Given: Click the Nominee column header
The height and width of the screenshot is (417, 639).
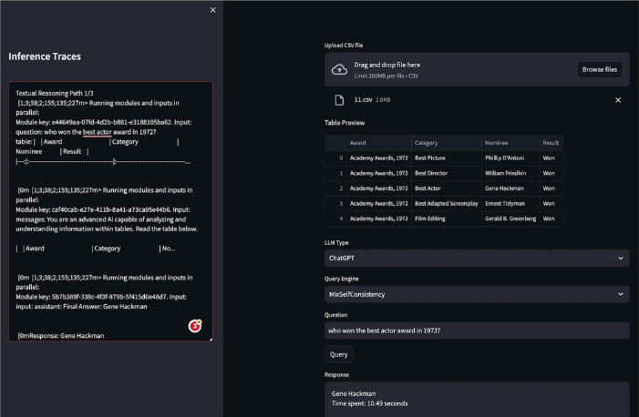Looking at the screenshot, I should pos(510,143).
